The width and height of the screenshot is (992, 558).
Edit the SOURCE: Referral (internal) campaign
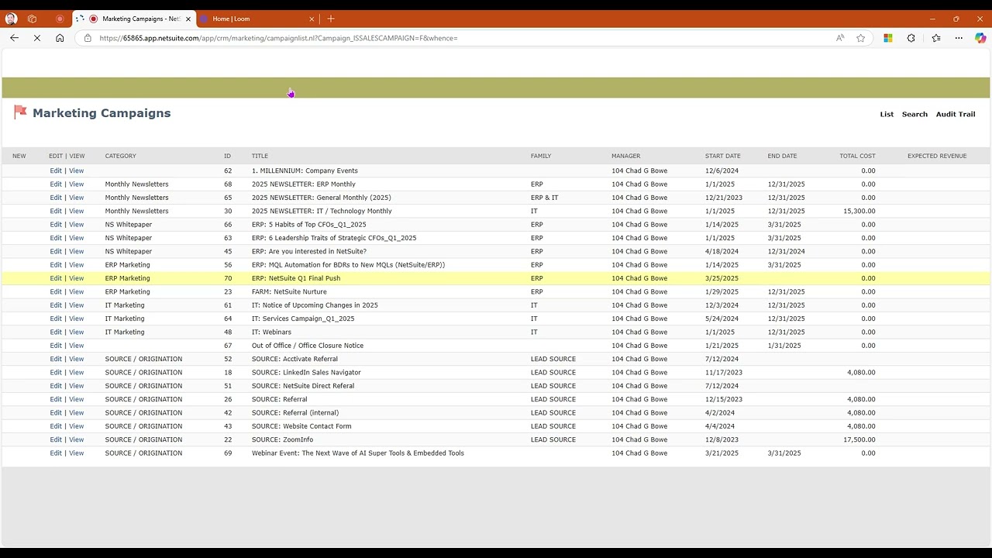tap(56, 412)
